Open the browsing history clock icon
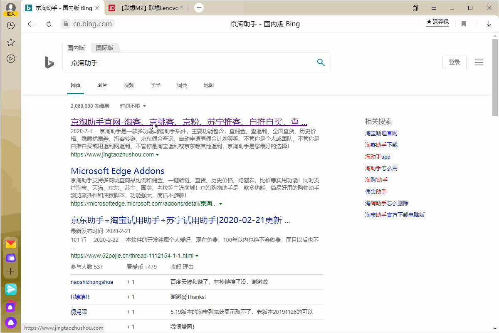The image size is (499, 333). tap(11, 25)
